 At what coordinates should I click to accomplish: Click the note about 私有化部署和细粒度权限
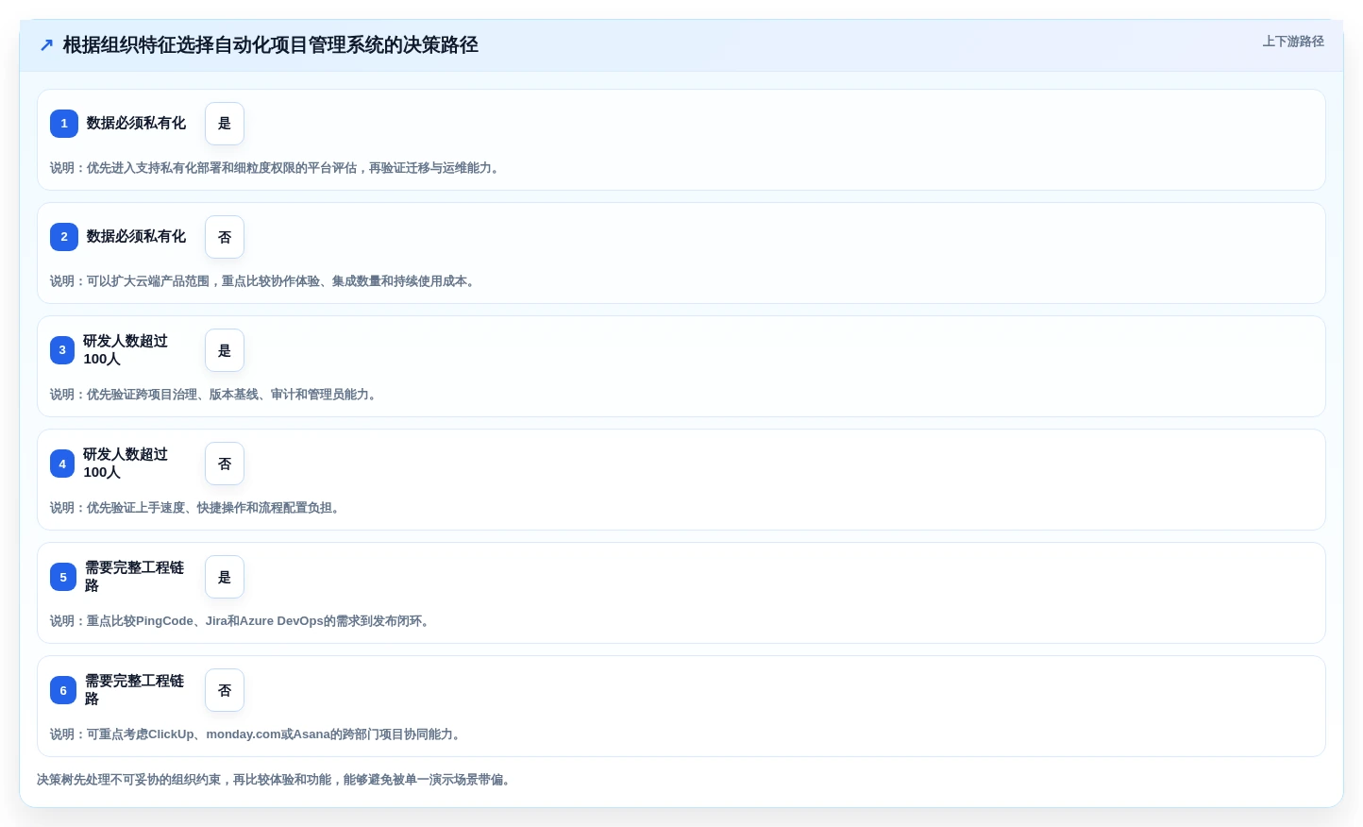pos(277,168)
